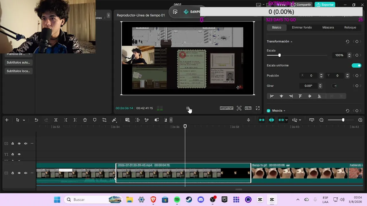367x206 pixels.
Task: Undo the last edit in timeline toolbar
Action: (36, 120)
